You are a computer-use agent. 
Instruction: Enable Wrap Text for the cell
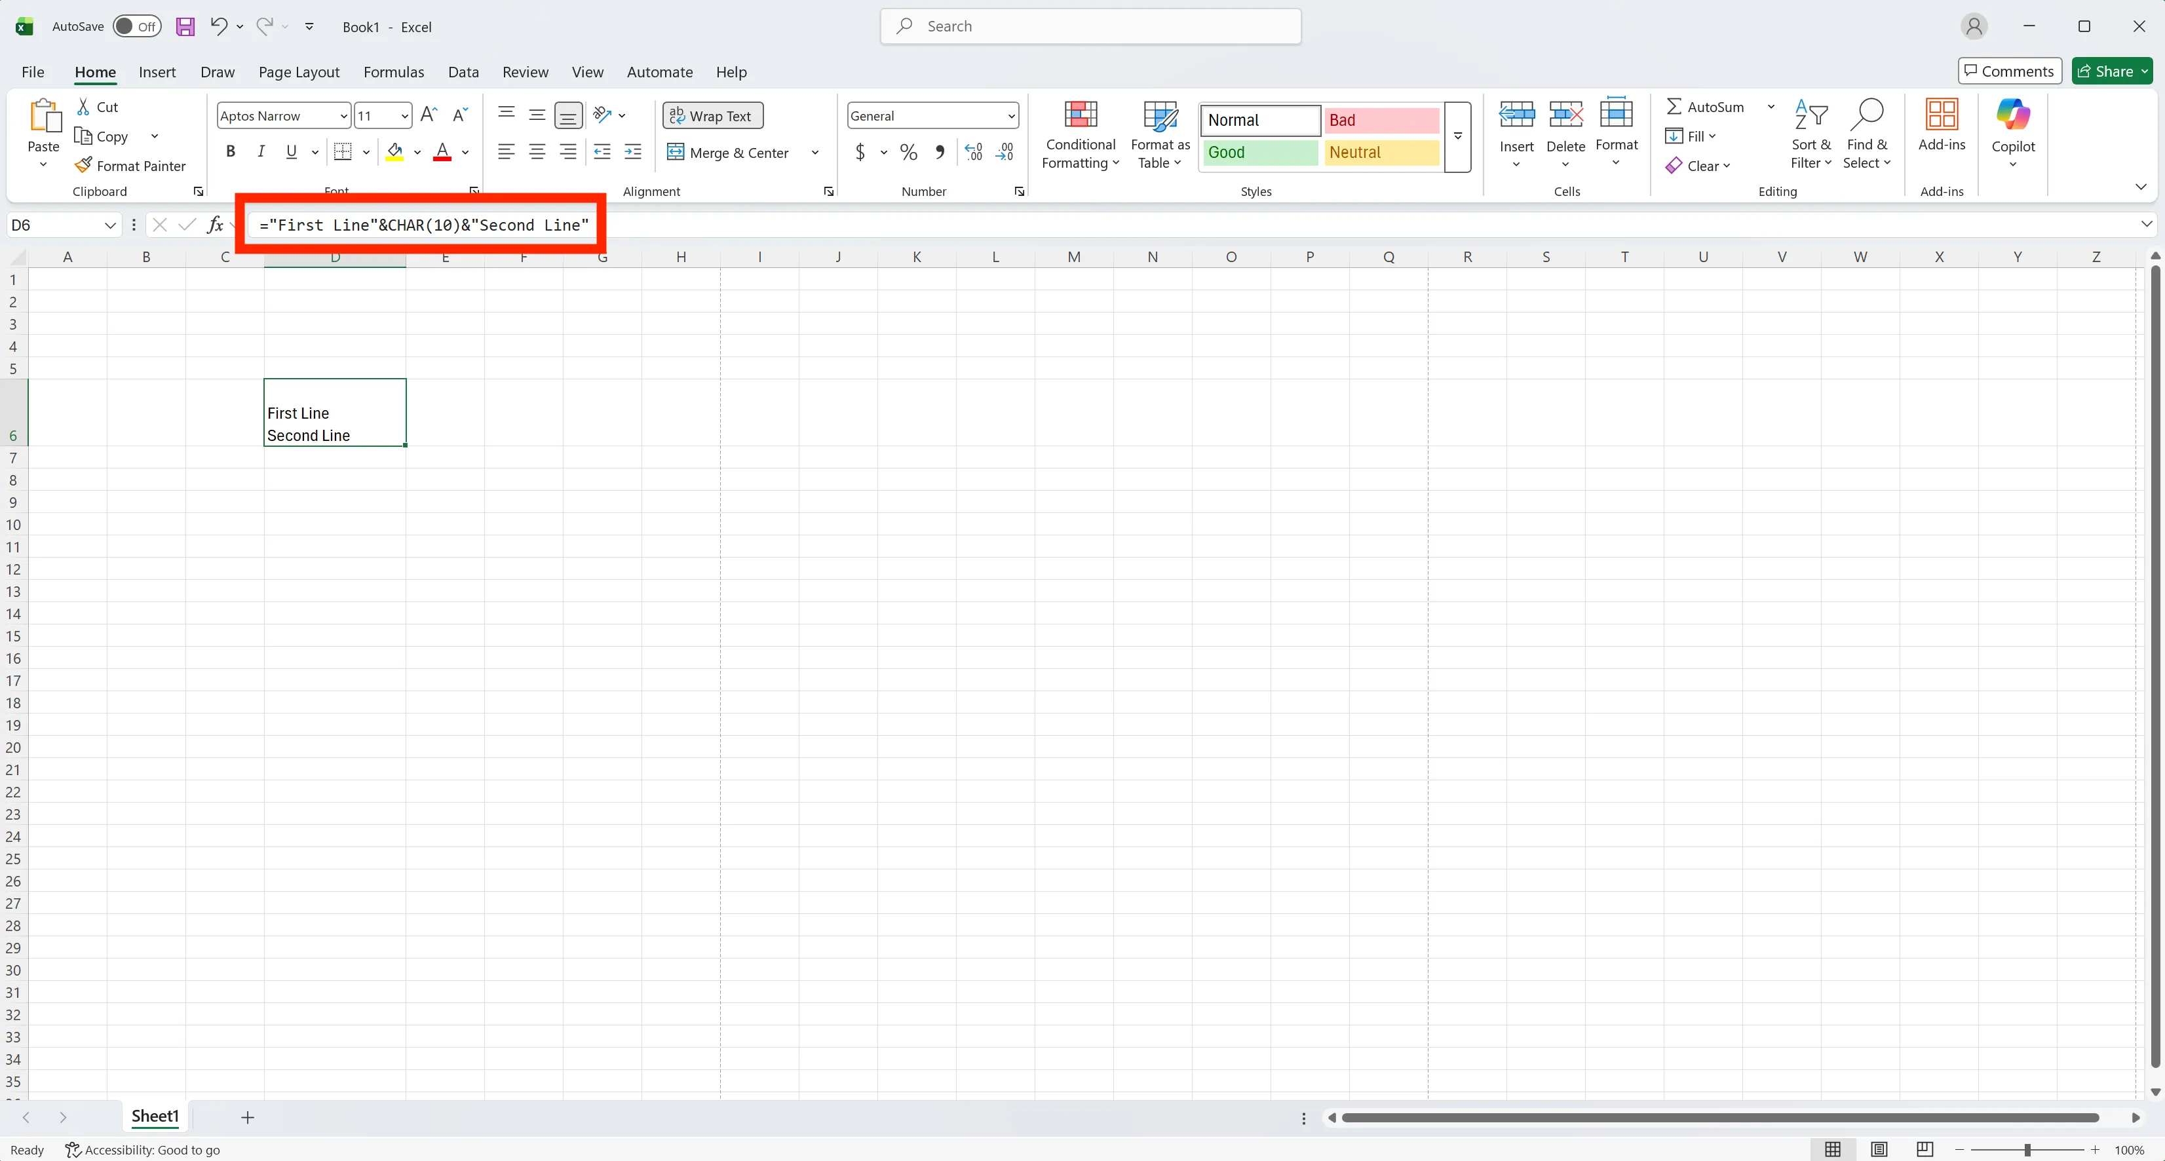click(712, 115)
